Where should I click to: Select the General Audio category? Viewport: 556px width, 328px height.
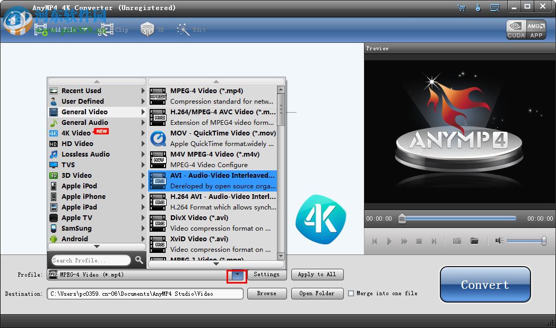(x=81, y=122)
